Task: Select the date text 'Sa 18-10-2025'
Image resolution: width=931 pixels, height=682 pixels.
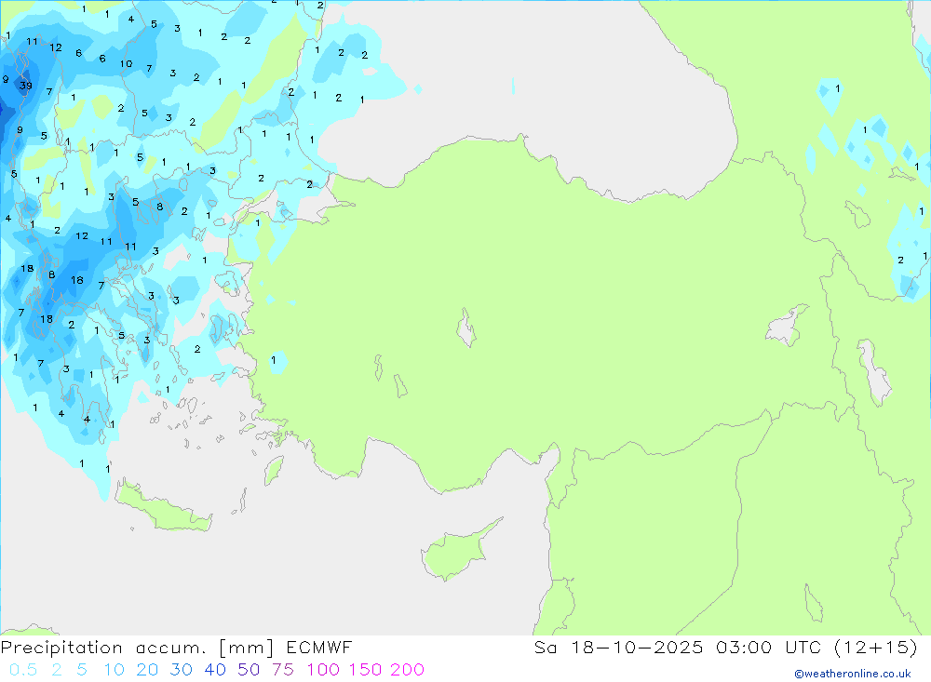Action: (x=619, y=648)
